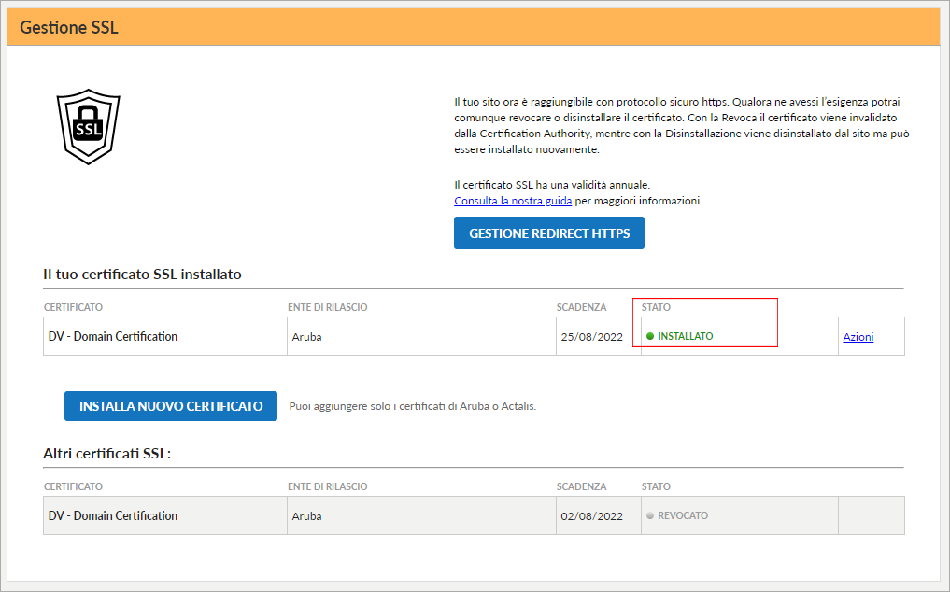Click SCADENZA header in other certificates table
This screenshot has height=592, width=950.
(582, 486)
